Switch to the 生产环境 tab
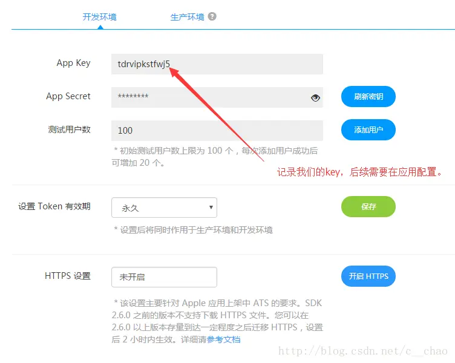This screenshot has width=455, height=363. click(x=187, y=17)
